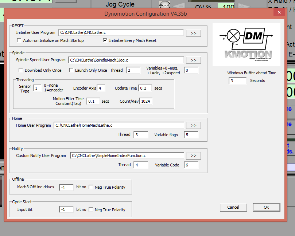Browse for the Home User Program file
The width and height of the screenshot is (295, 236).
(x=193, y=126)
